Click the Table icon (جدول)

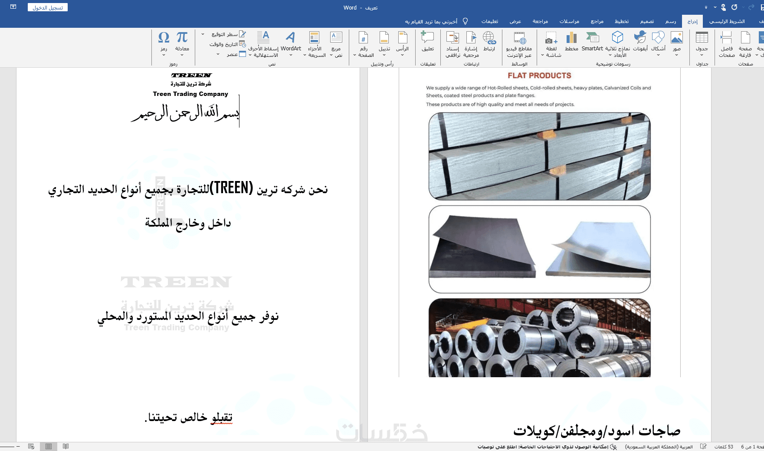coord(702,38)
